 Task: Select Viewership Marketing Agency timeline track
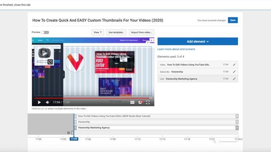pos(156,128)
